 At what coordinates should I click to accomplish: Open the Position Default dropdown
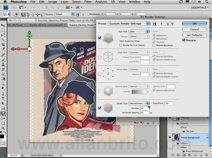click(x=64, y=14)
